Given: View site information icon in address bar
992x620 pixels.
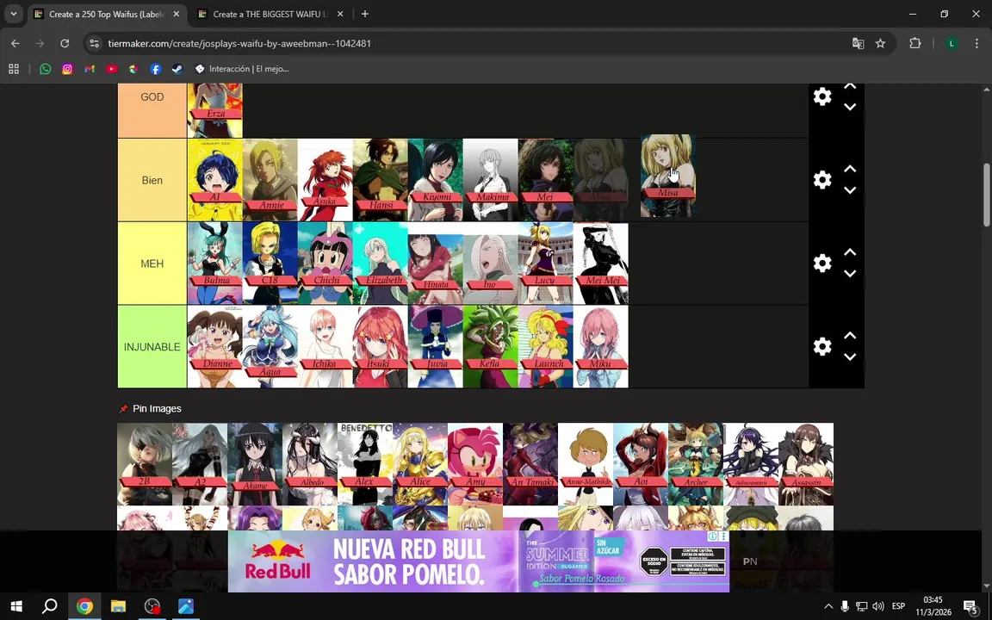Looking at the screenshot, I should [94, 44].
